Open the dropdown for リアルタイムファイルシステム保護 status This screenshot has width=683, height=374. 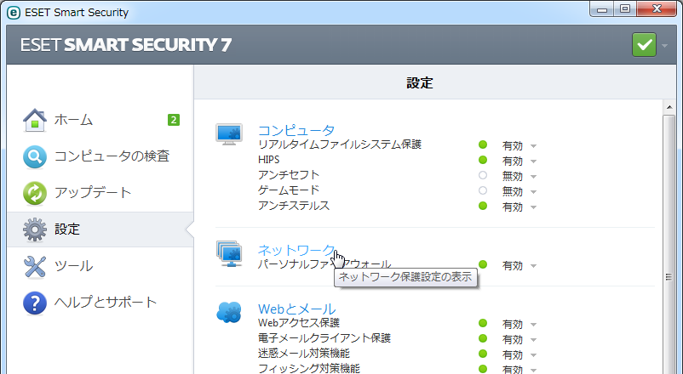point(533,146)
